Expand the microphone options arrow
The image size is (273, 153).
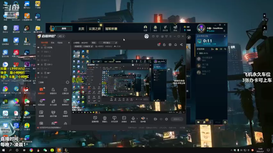click(137, 119)
